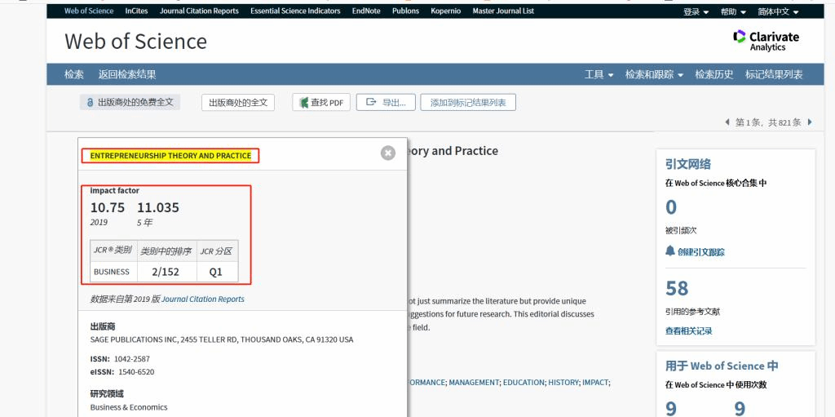Expand the Search and Track menu
This screenshot has height=417, width=835.
[x=654, y=74]
